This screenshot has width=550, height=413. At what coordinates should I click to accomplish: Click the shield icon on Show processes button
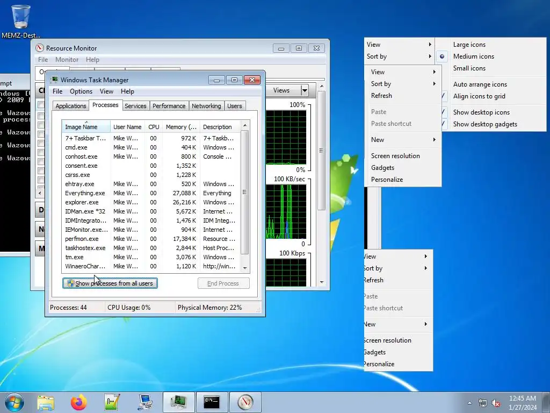coord(70,283)
